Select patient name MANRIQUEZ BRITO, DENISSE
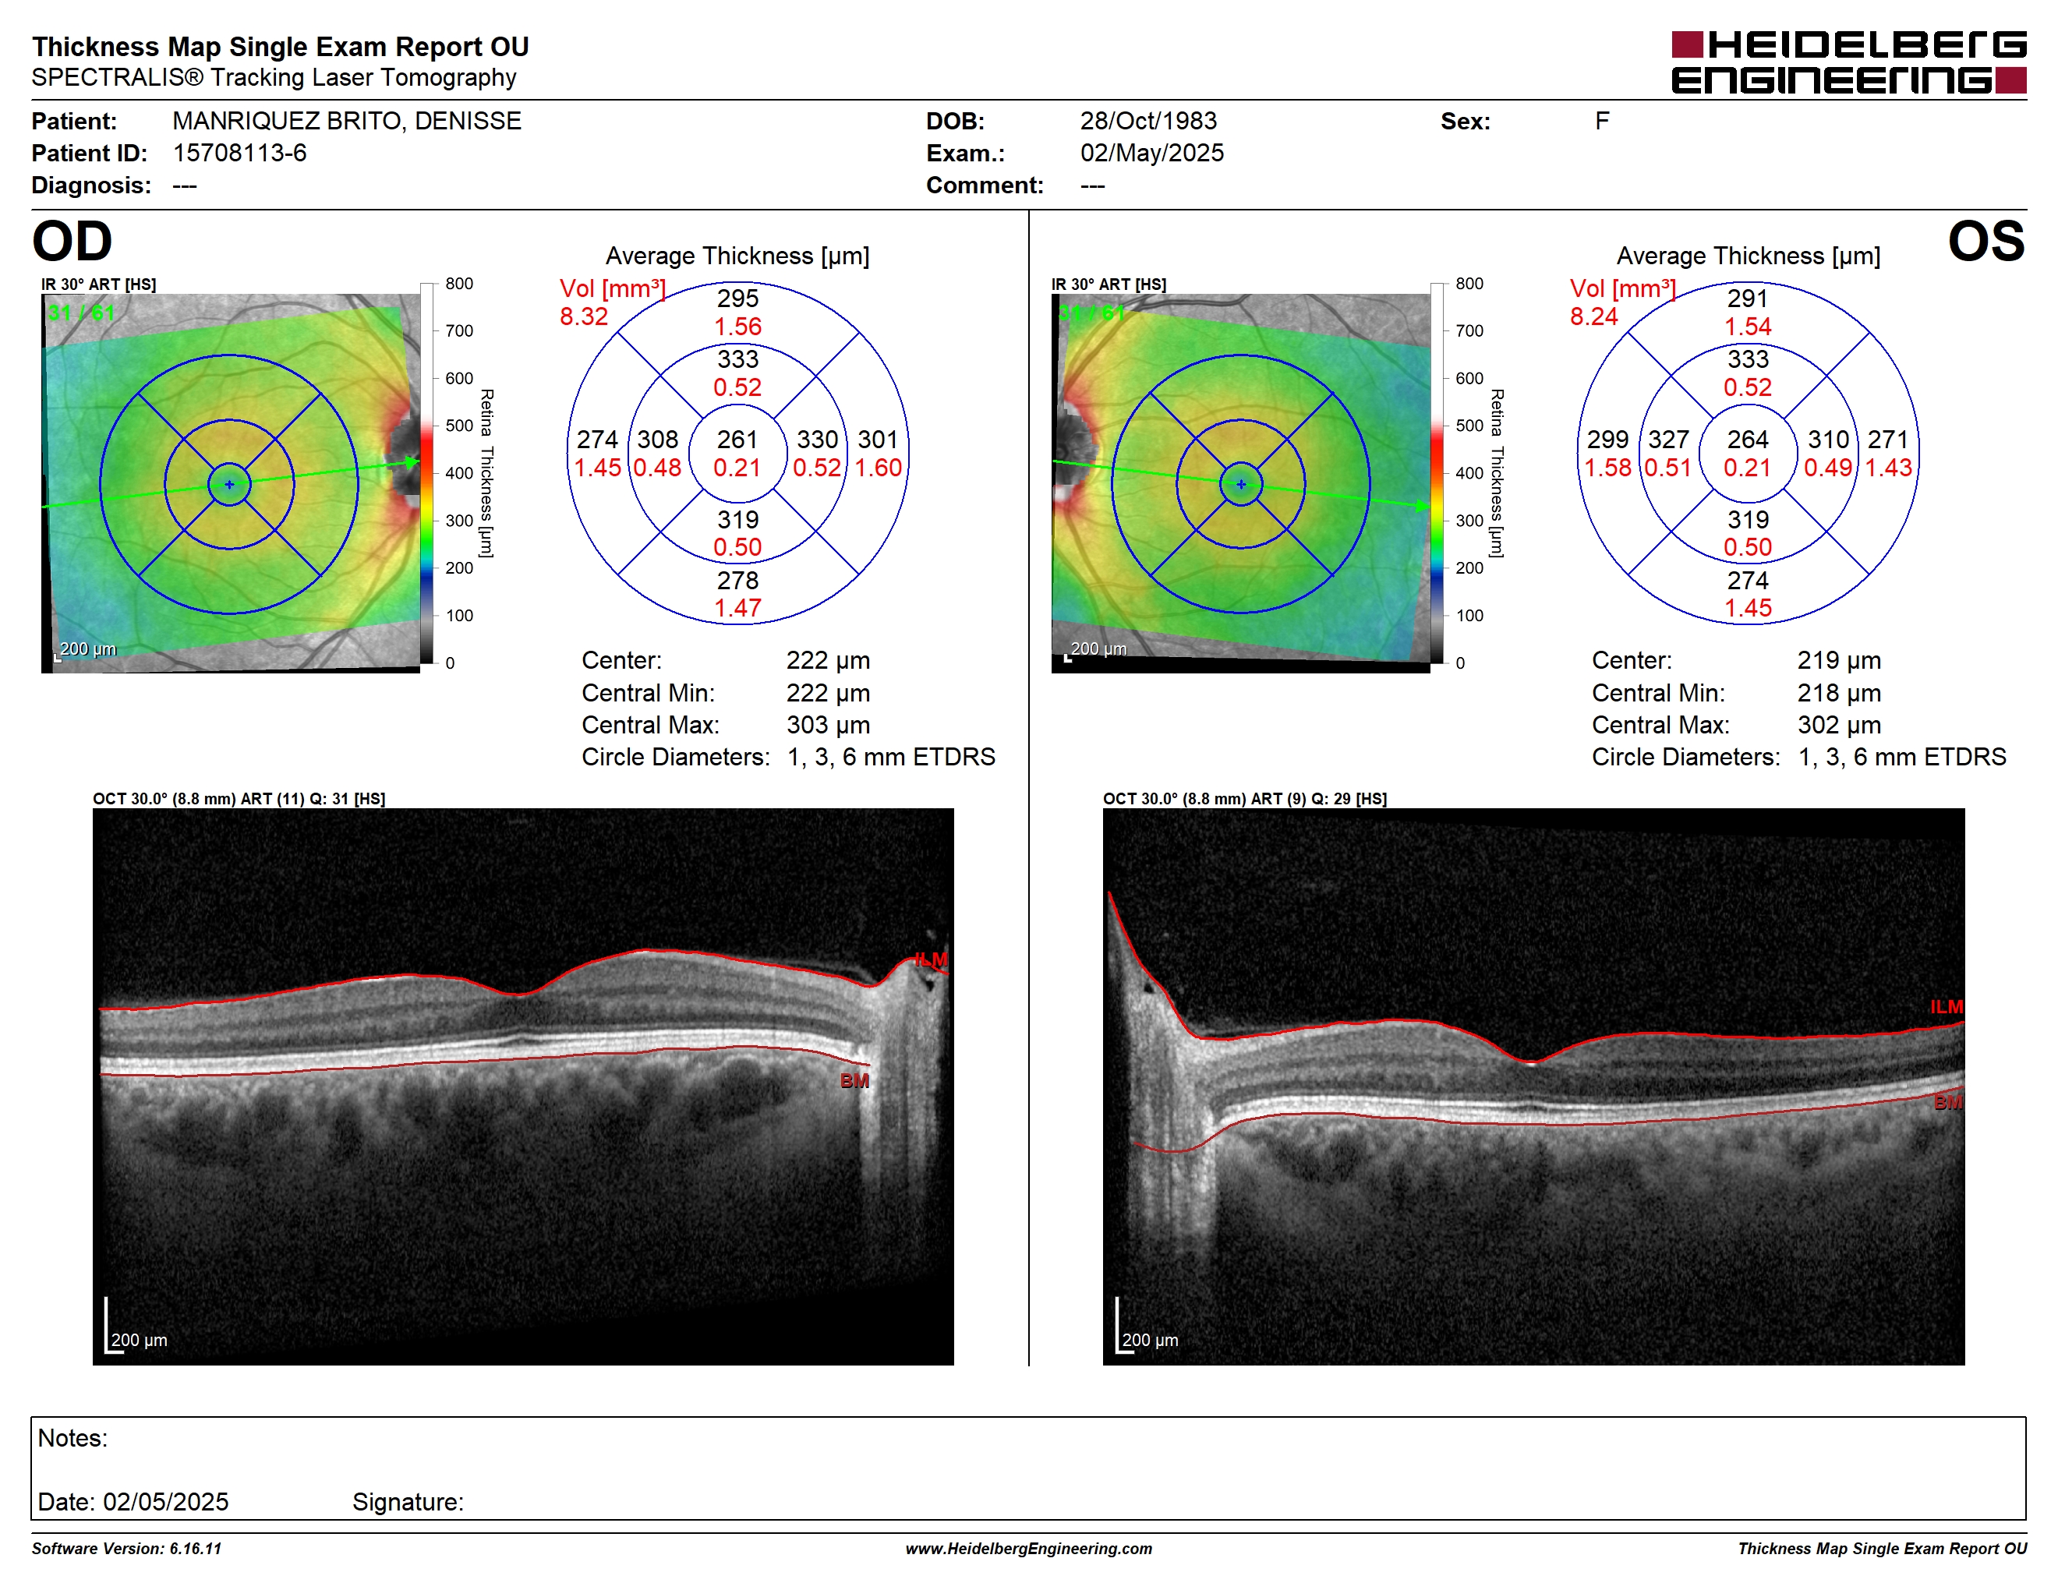 (x=347, y=121)
